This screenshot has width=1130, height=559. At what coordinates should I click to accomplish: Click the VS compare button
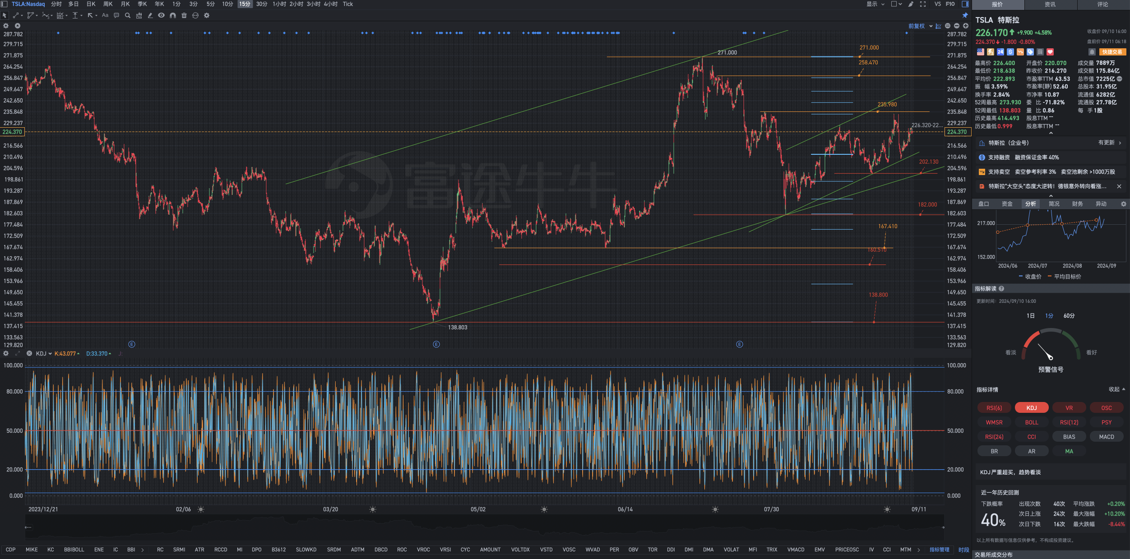coord(938,4)
